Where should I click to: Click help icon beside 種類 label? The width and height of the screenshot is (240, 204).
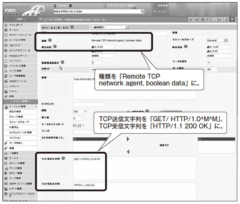(50, 40)
